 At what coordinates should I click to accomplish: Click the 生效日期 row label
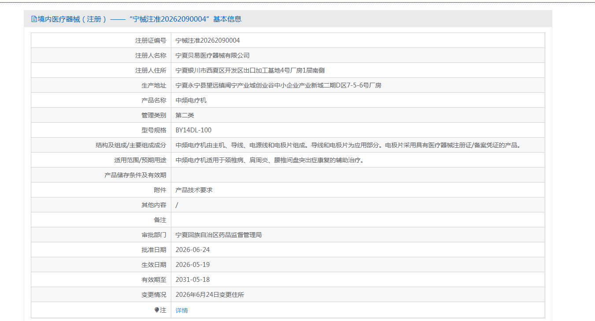[154, 265]
